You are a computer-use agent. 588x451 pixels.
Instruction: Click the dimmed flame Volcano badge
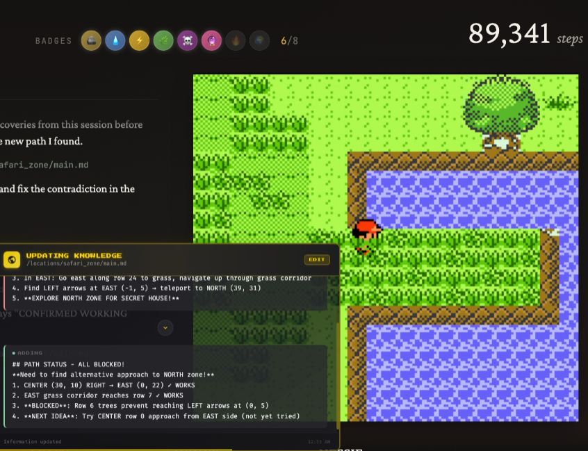(x=236, y=40)
